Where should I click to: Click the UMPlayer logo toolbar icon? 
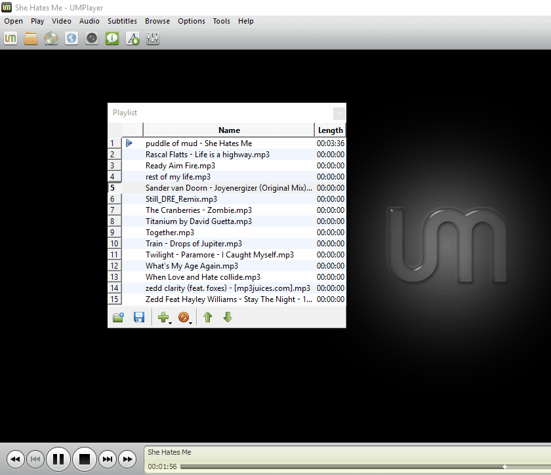click(x=10, y=38)
